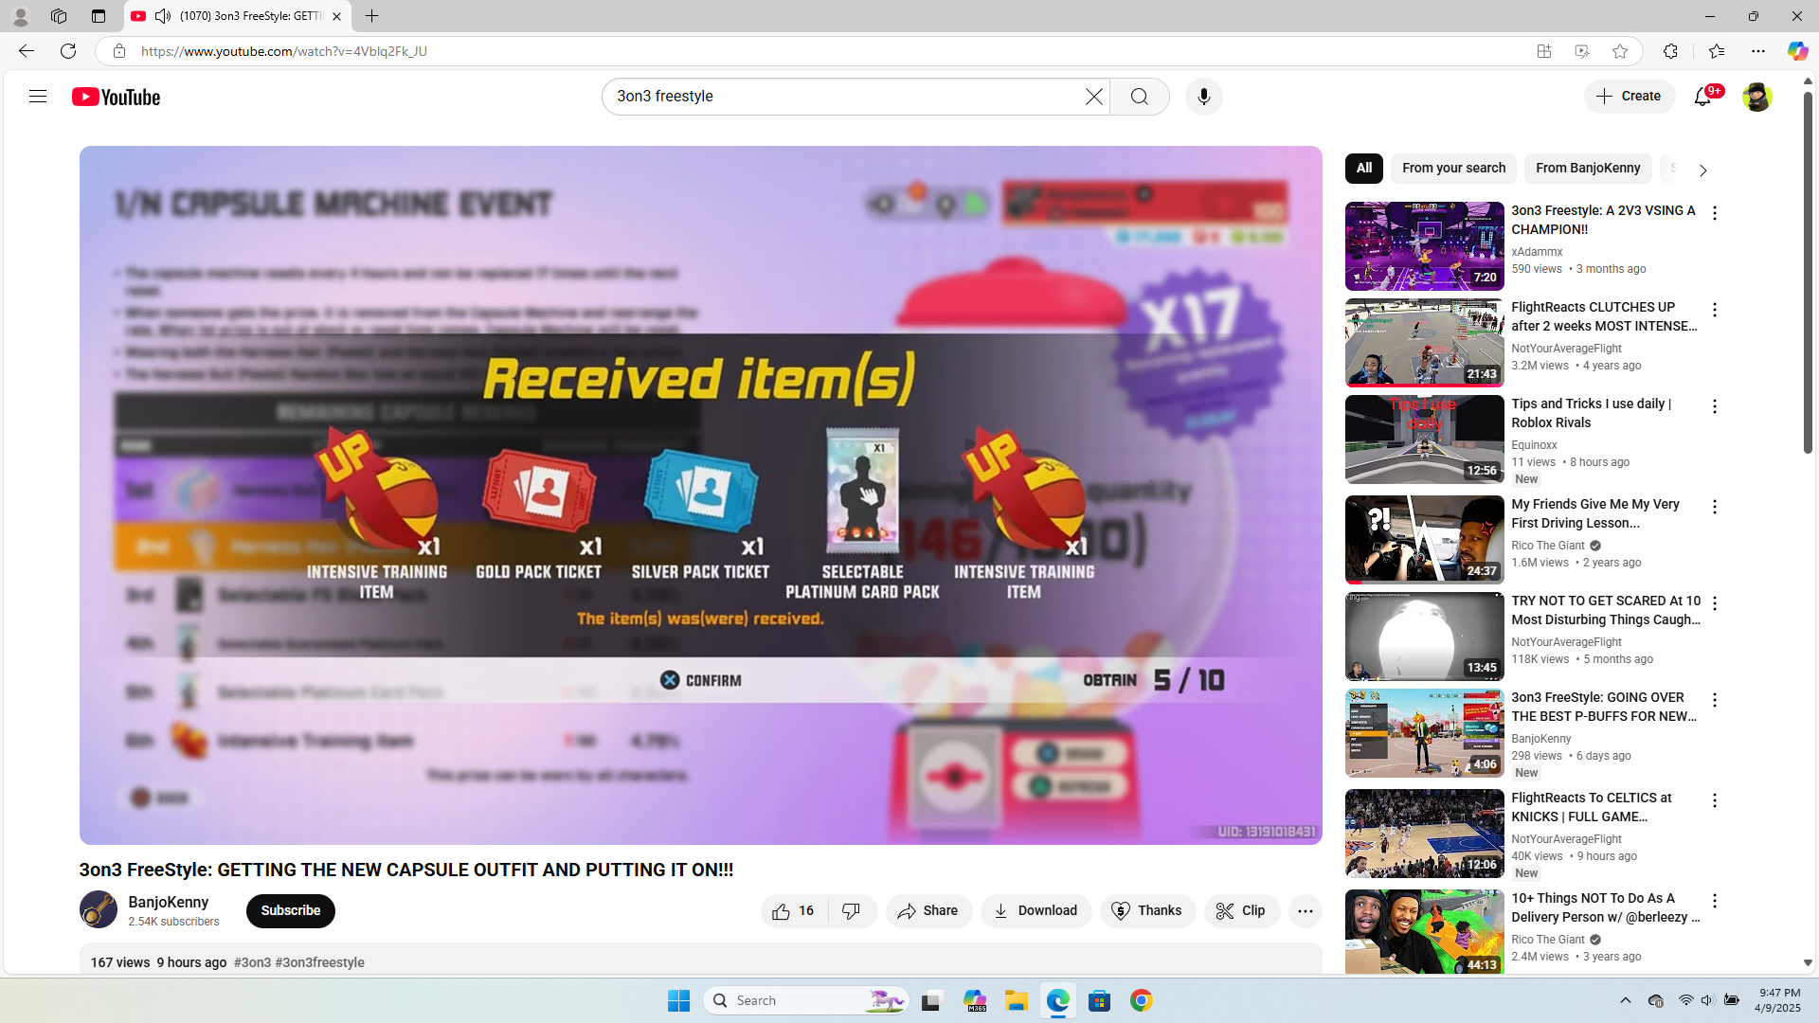Click the browser address bar URL
1819x1023 pixels.
(x=284, y=51)
